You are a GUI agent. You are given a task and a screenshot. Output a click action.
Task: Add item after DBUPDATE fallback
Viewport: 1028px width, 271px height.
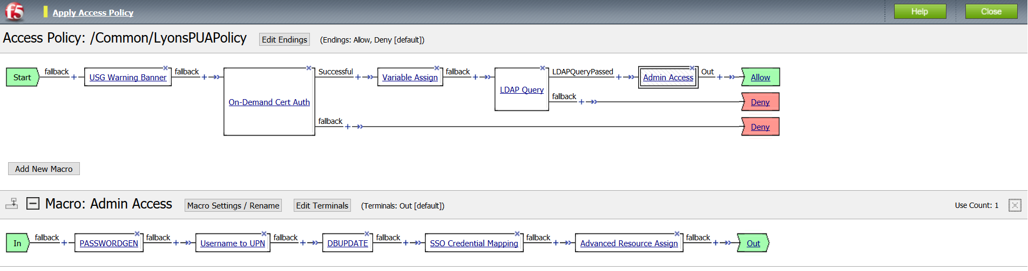[405, 243]
